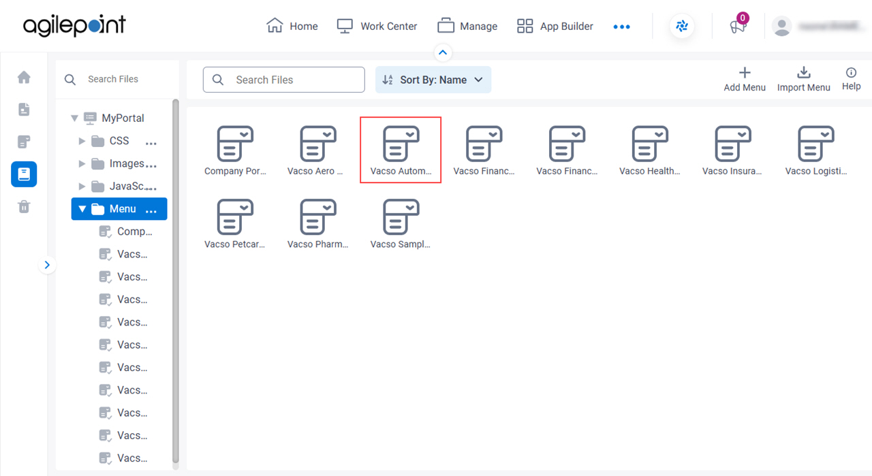The height and width of the screenshot is (476, 872).
Task: Expand the Images folder arrow
Action: (82, 163)
